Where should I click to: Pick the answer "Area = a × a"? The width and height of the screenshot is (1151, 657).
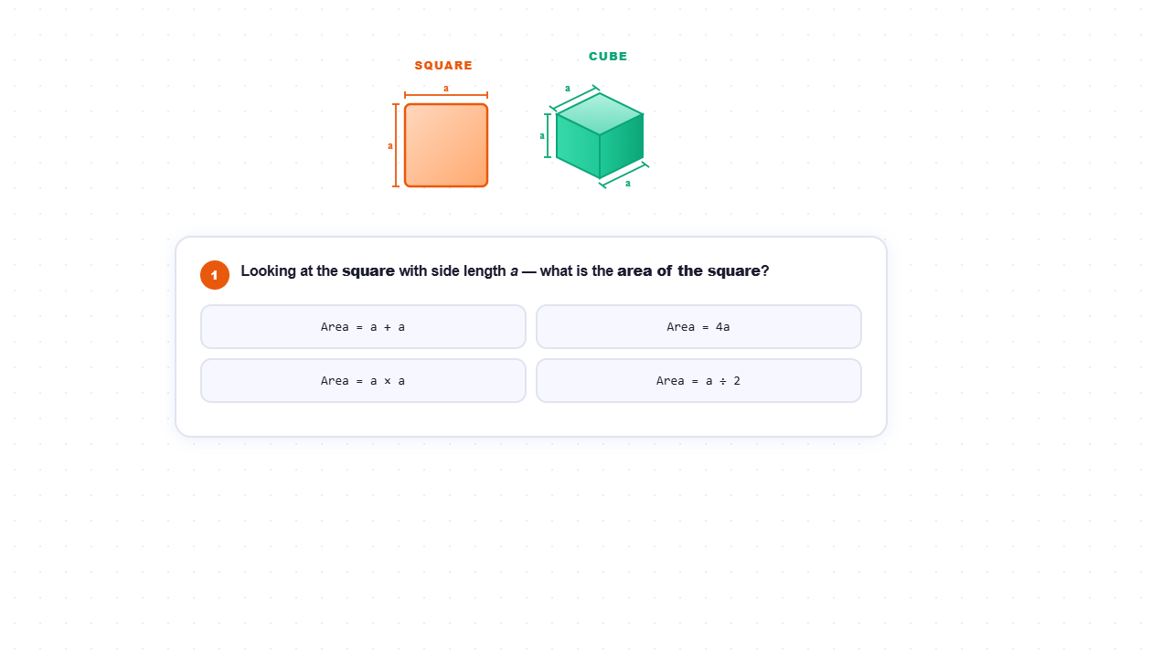[x=363, y=381]
